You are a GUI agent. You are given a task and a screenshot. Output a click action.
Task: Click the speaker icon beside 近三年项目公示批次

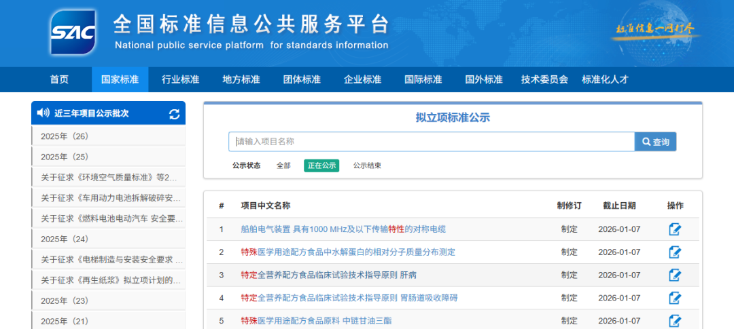43,113
